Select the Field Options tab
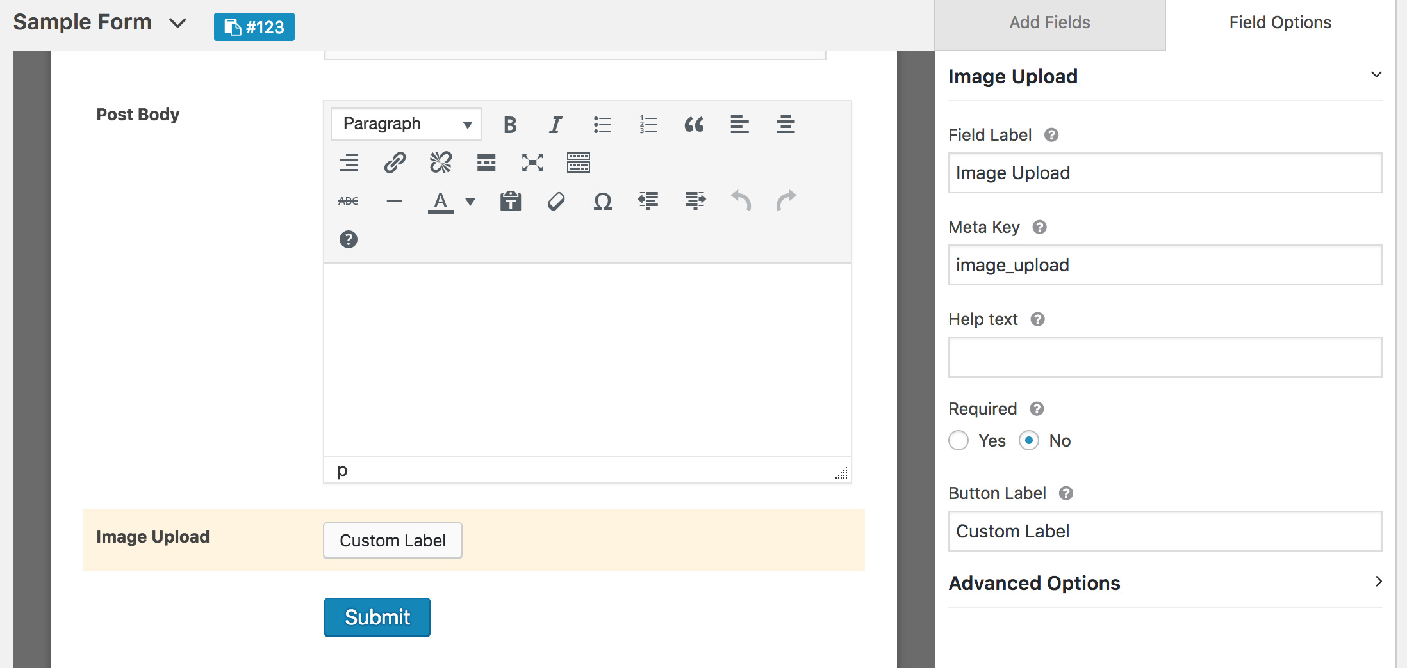The height and width of the screenshot is (668, 1407). coord(1279,23)
